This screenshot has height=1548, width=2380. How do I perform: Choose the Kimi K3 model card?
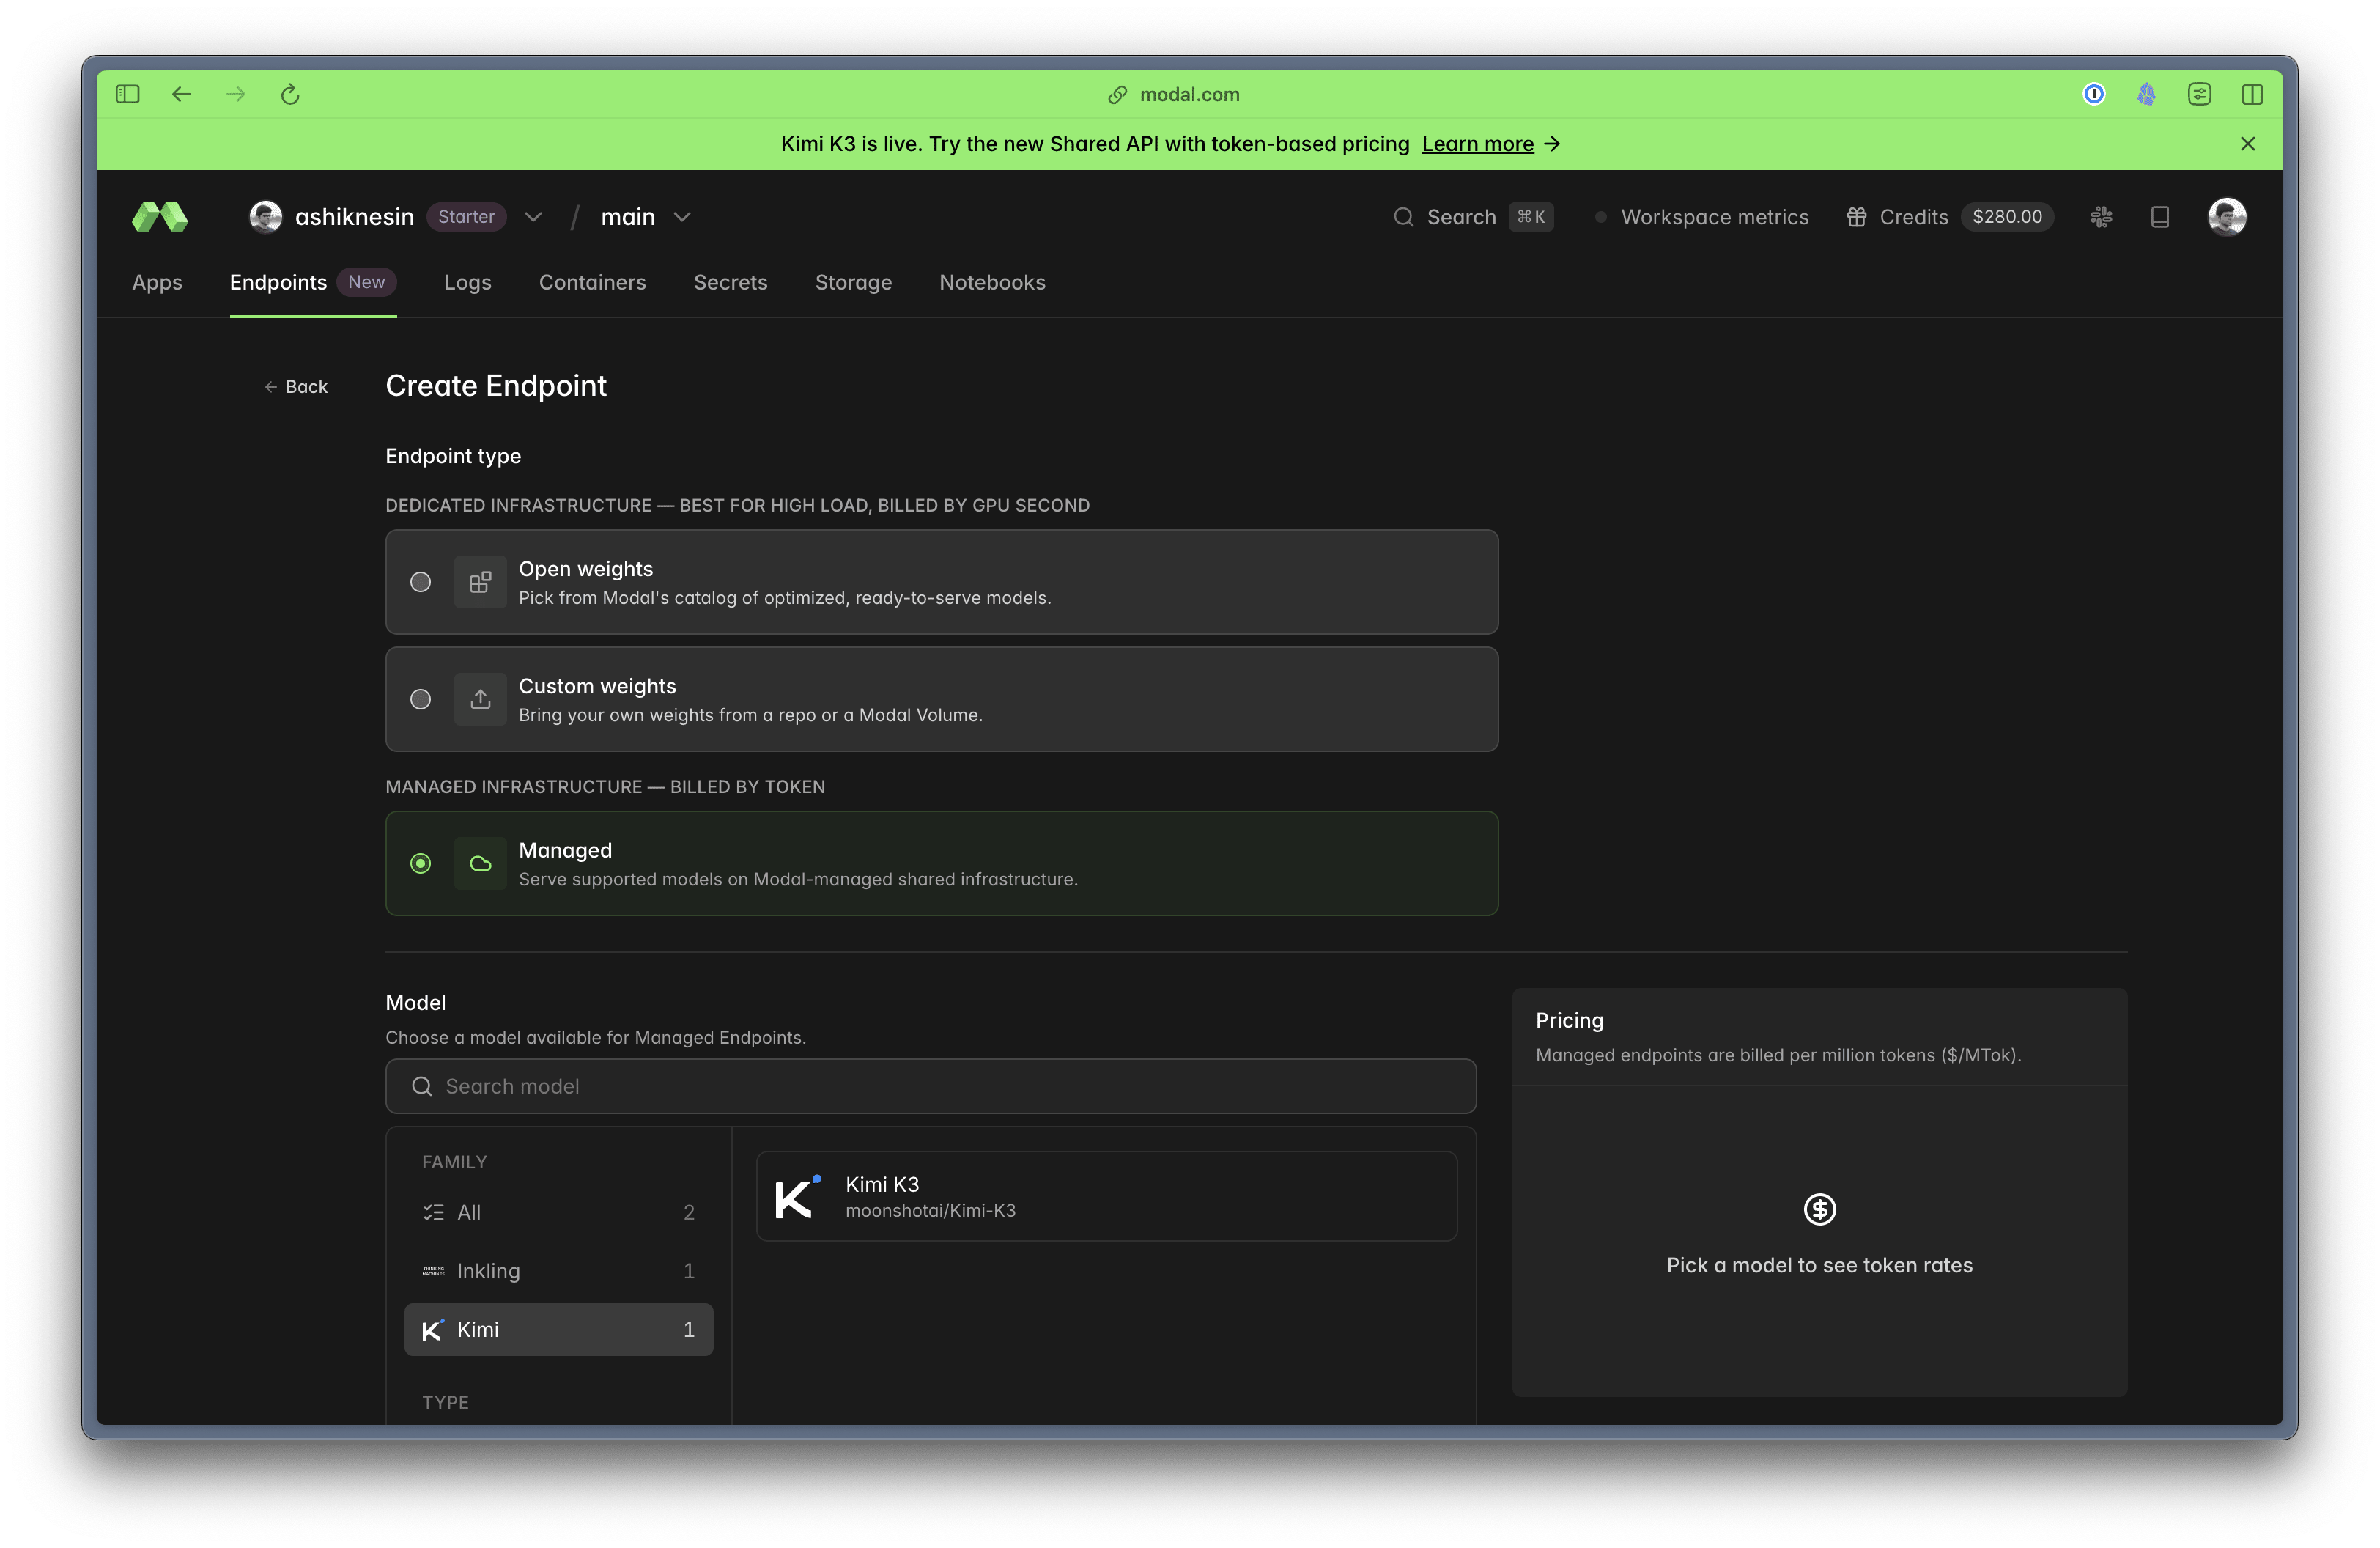(1106, 1196)
